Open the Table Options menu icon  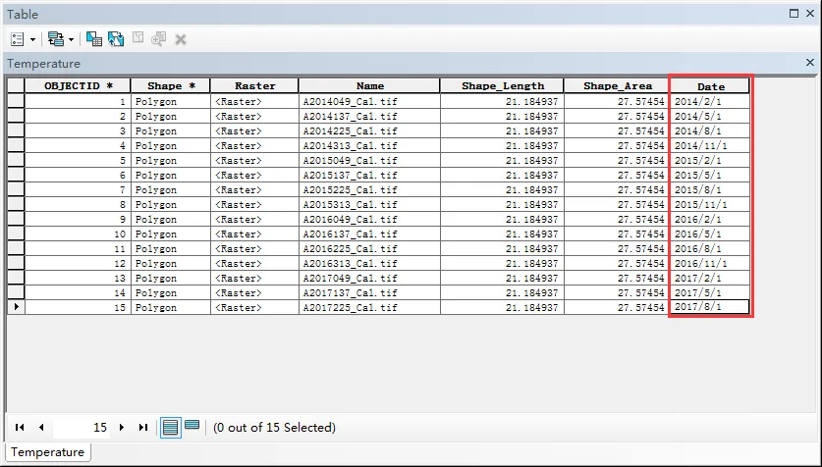click(x=18, y=39)
